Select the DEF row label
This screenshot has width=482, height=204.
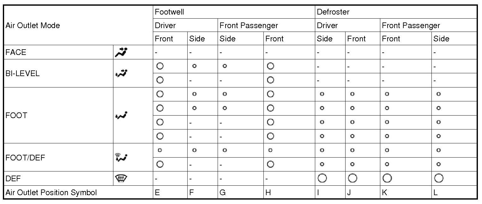click(x=13, y=179)
